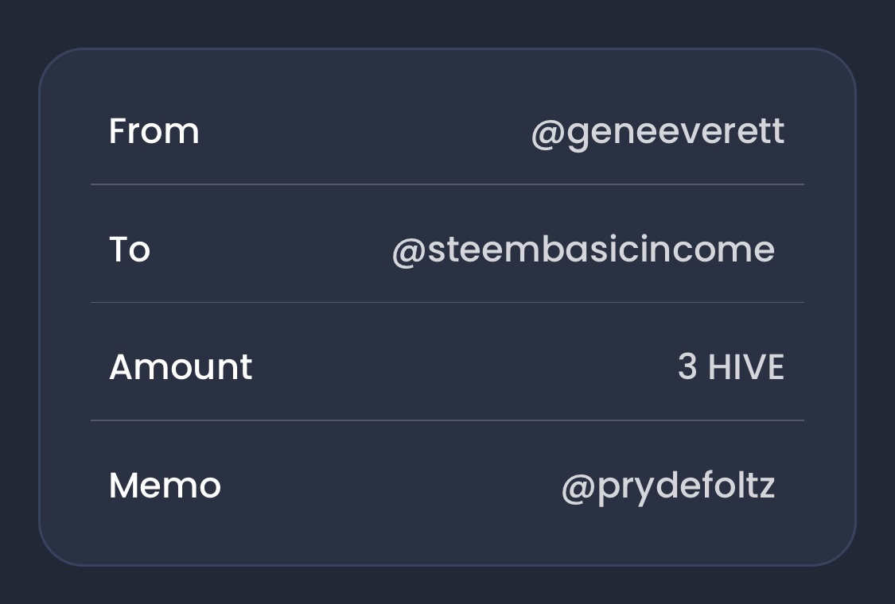Click the number 3 in the amount
Viewport: 895px width, 604px height.
tap(687, 366)
